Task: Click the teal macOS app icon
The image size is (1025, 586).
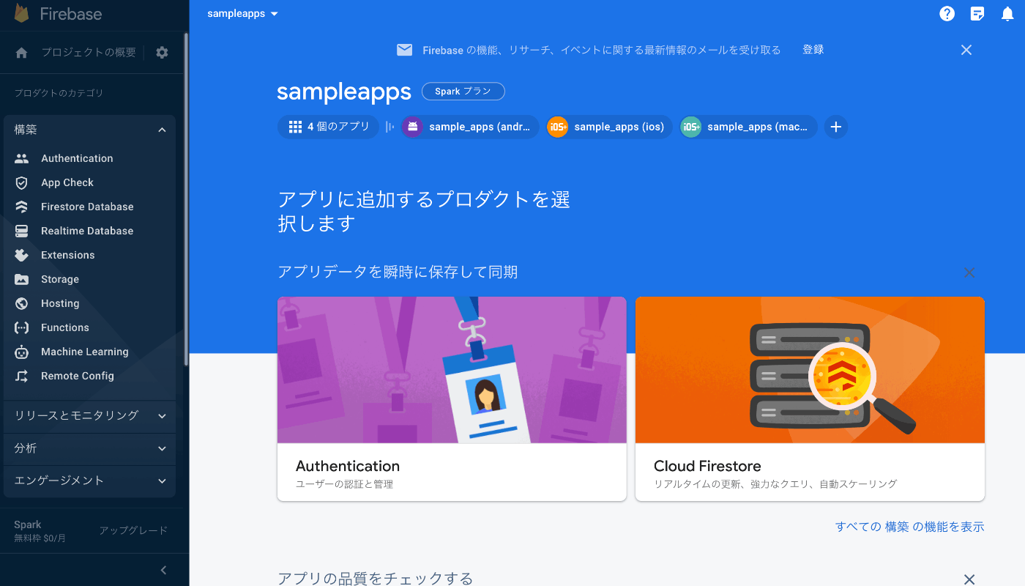Action: (691, 127)
